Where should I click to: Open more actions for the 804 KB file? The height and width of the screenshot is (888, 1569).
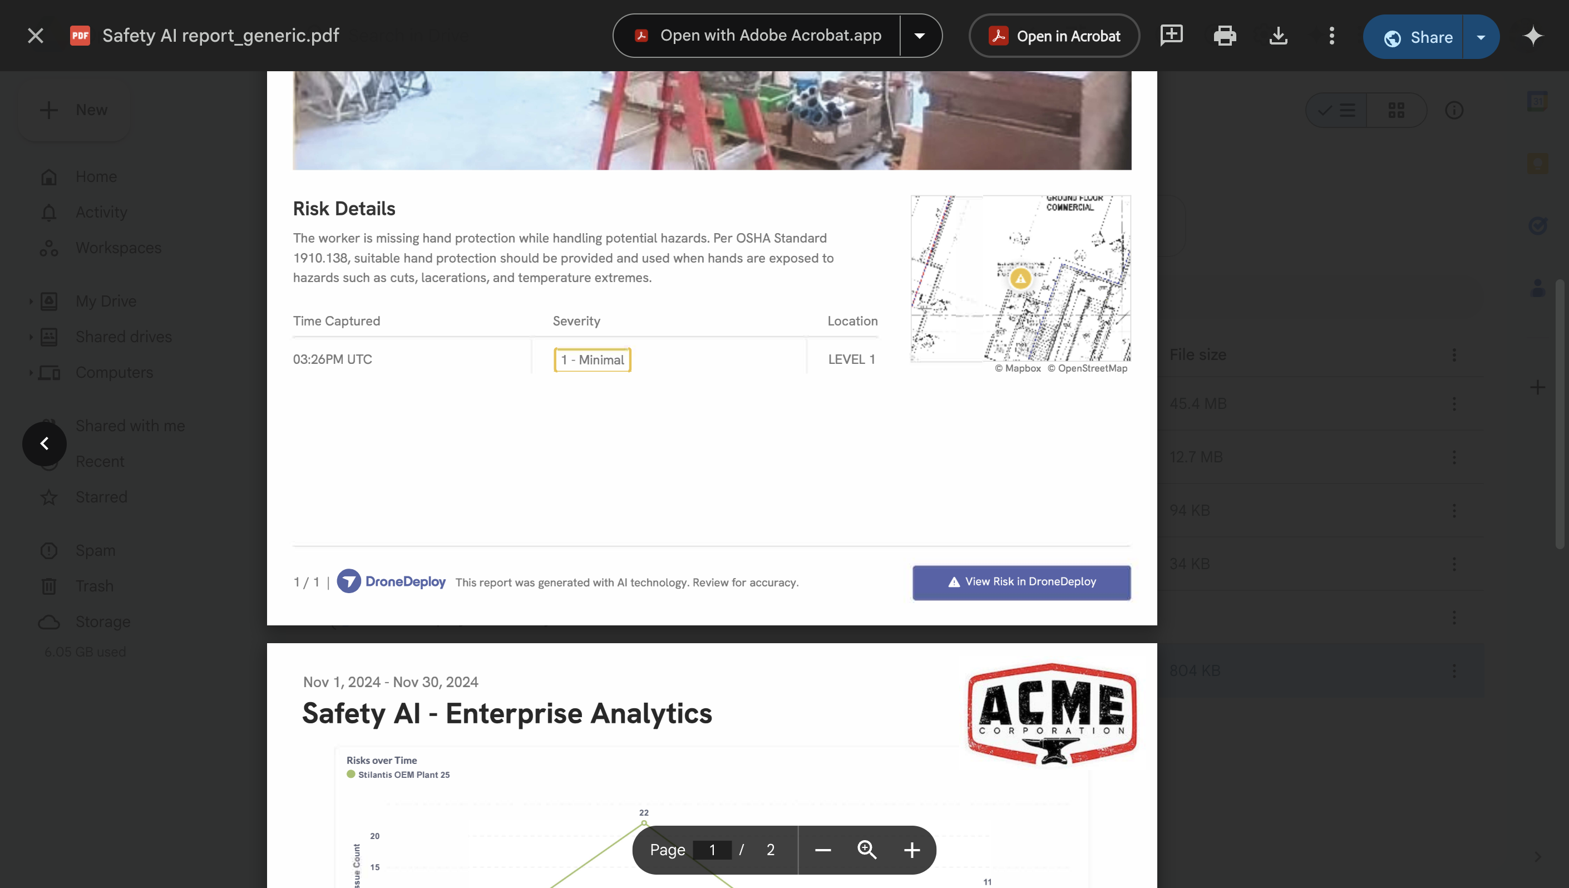[x=1454, y=671]
